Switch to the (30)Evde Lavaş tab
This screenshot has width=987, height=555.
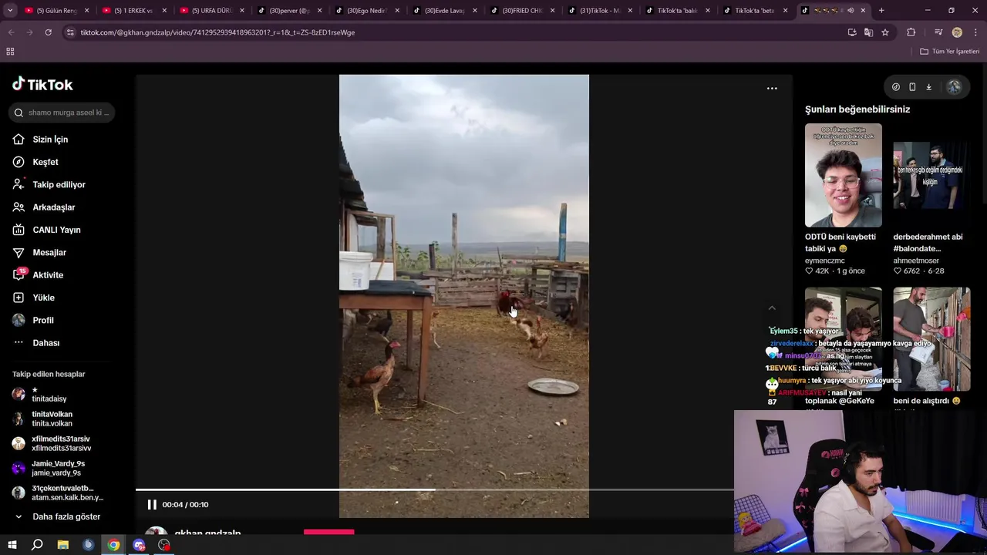[445, 11]
